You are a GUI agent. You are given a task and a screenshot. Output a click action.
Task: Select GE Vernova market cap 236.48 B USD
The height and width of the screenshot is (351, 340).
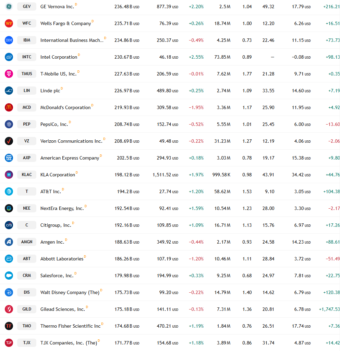[x=127, y=7]
